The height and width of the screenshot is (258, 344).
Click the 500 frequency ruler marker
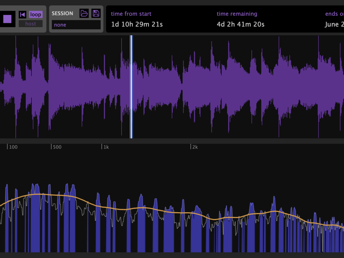57,147
